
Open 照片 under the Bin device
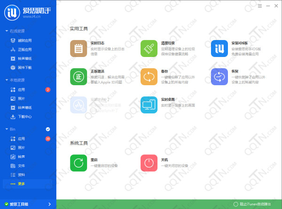(22, 148)
